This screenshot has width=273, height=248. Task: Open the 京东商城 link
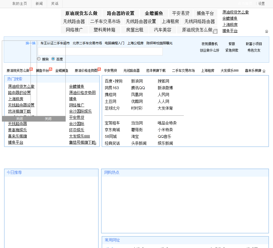[x=112, y=130]
